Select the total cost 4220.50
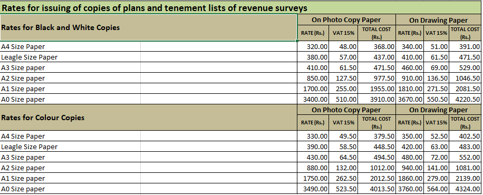The image size is (483, 195). (x=465, y=99)
